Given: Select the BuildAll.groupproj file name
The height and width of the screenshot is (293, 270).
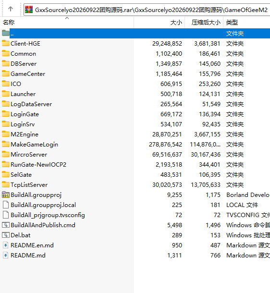Looking at the screenshot, I should pos(36,195).
